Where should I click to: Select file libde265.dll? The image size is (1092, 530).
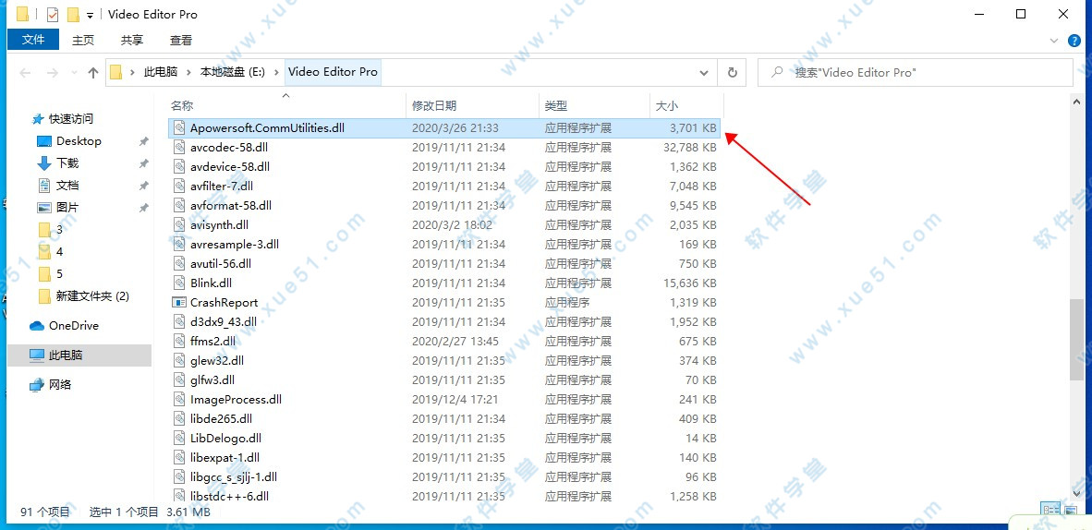coord(445,419)
